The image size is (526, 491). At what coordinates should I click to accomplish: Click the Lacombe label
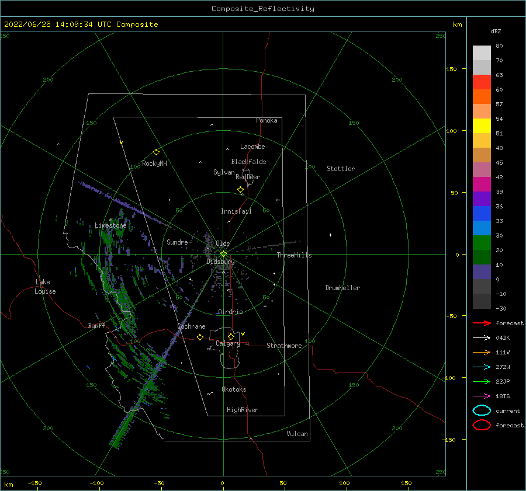[252, 147]
